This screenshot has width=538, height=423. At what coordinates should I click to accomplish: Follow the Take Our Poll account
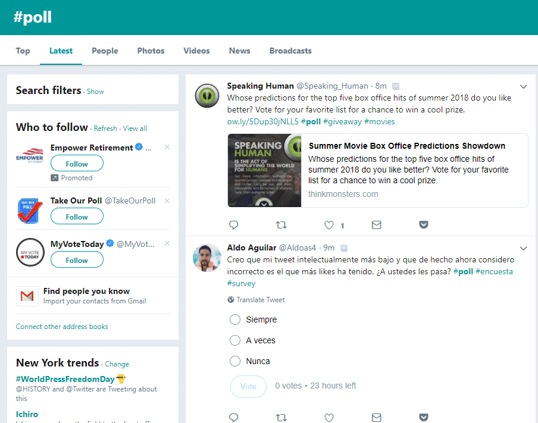click(x=77, y=216)
